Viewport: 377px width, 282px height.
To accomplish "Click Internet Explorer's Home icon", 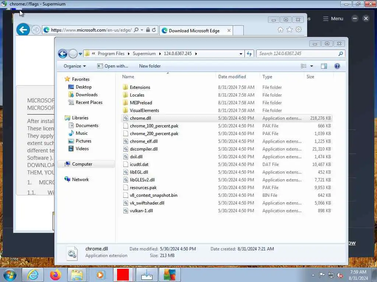I will pos(280,30).
